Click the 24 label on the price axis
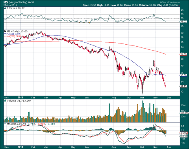Image resolution: width=189 pixels, height=149 pixels. (x=182, y=47)
